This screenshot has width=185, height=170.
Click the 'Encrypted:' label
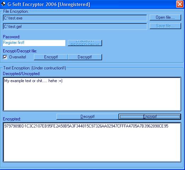click(x=12, y=119)
